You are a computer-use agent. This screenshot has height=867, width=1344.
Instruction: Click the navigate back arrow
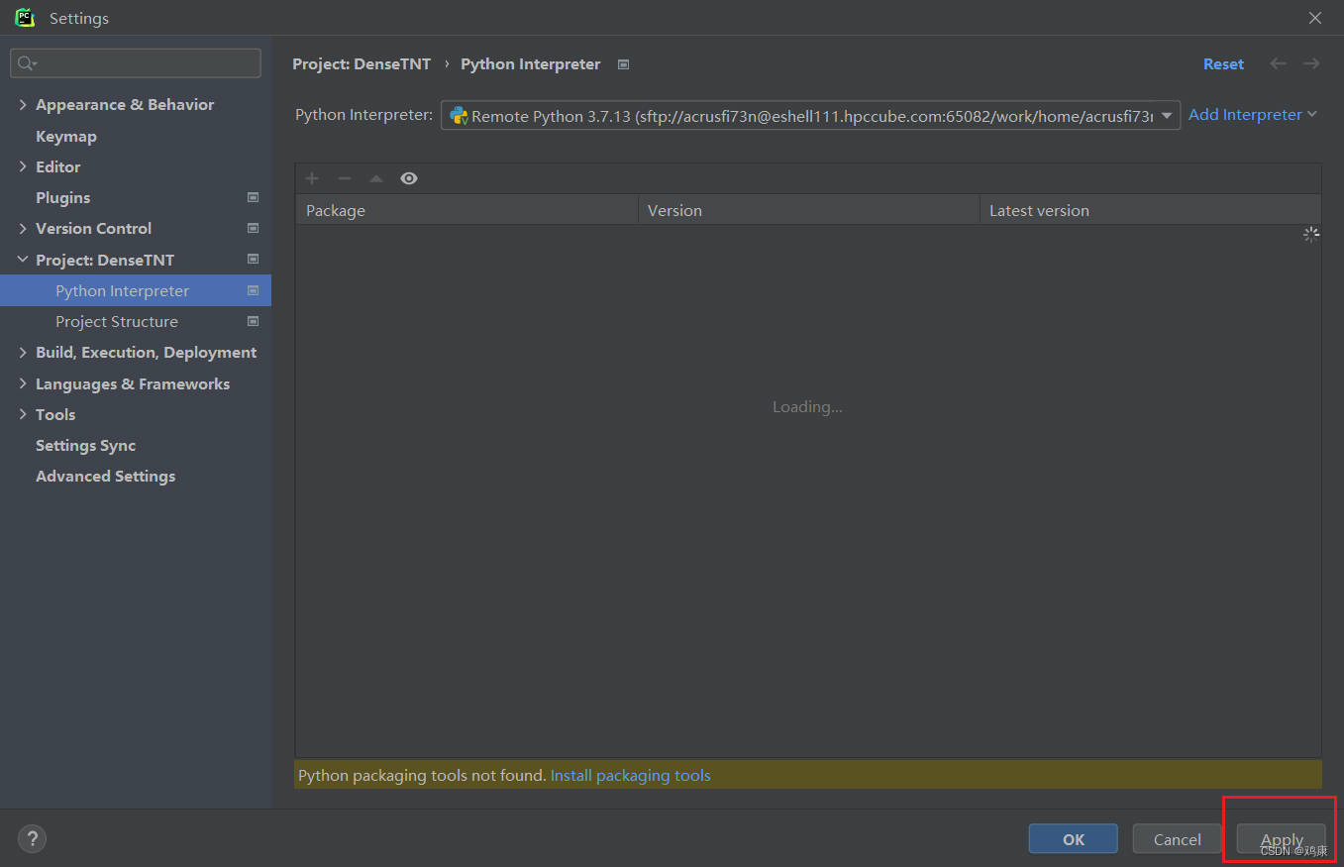(x=1279, y=63)
